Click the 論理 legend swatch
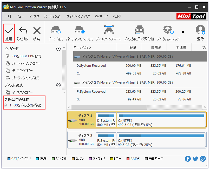210x170 pixels. tap(37, 159)
